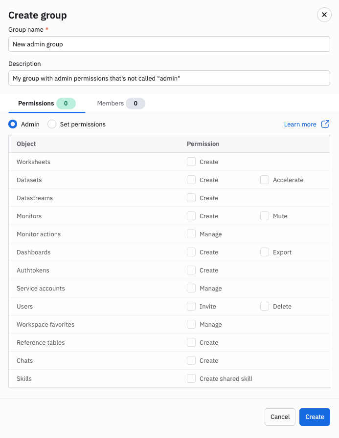Close the Create group dialog
The height and width of the screenshot is (438, 339).
tap(324, 15)
